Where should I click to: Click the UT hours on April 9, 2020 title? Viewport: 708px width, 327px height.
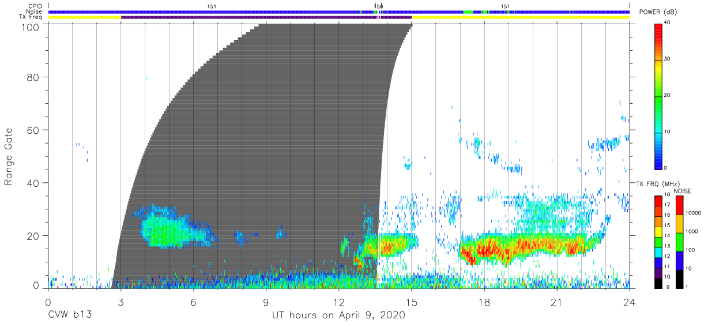tap(338, 315)
